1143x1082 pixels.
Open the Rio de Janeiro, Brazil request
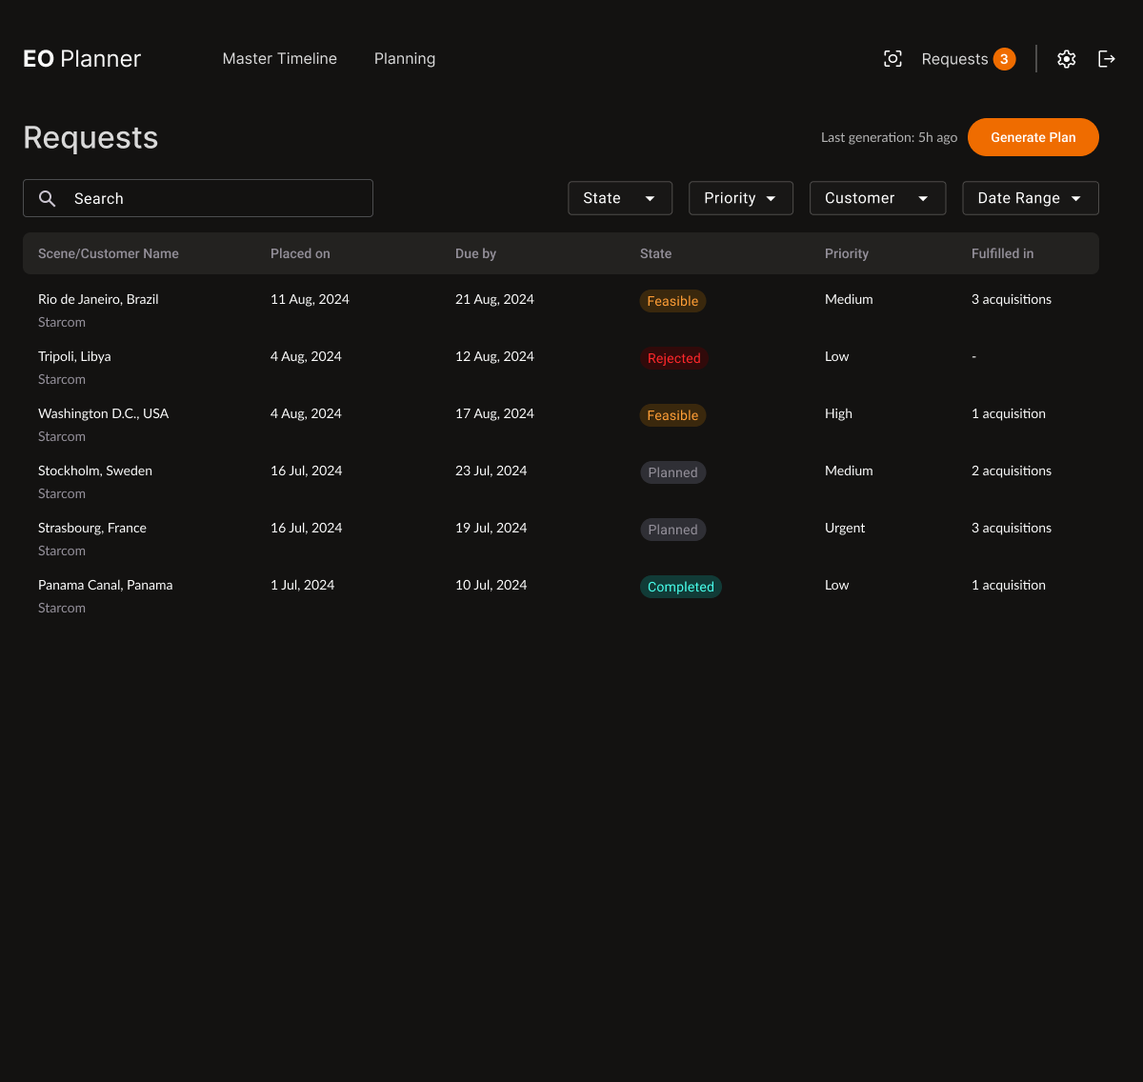98,299
